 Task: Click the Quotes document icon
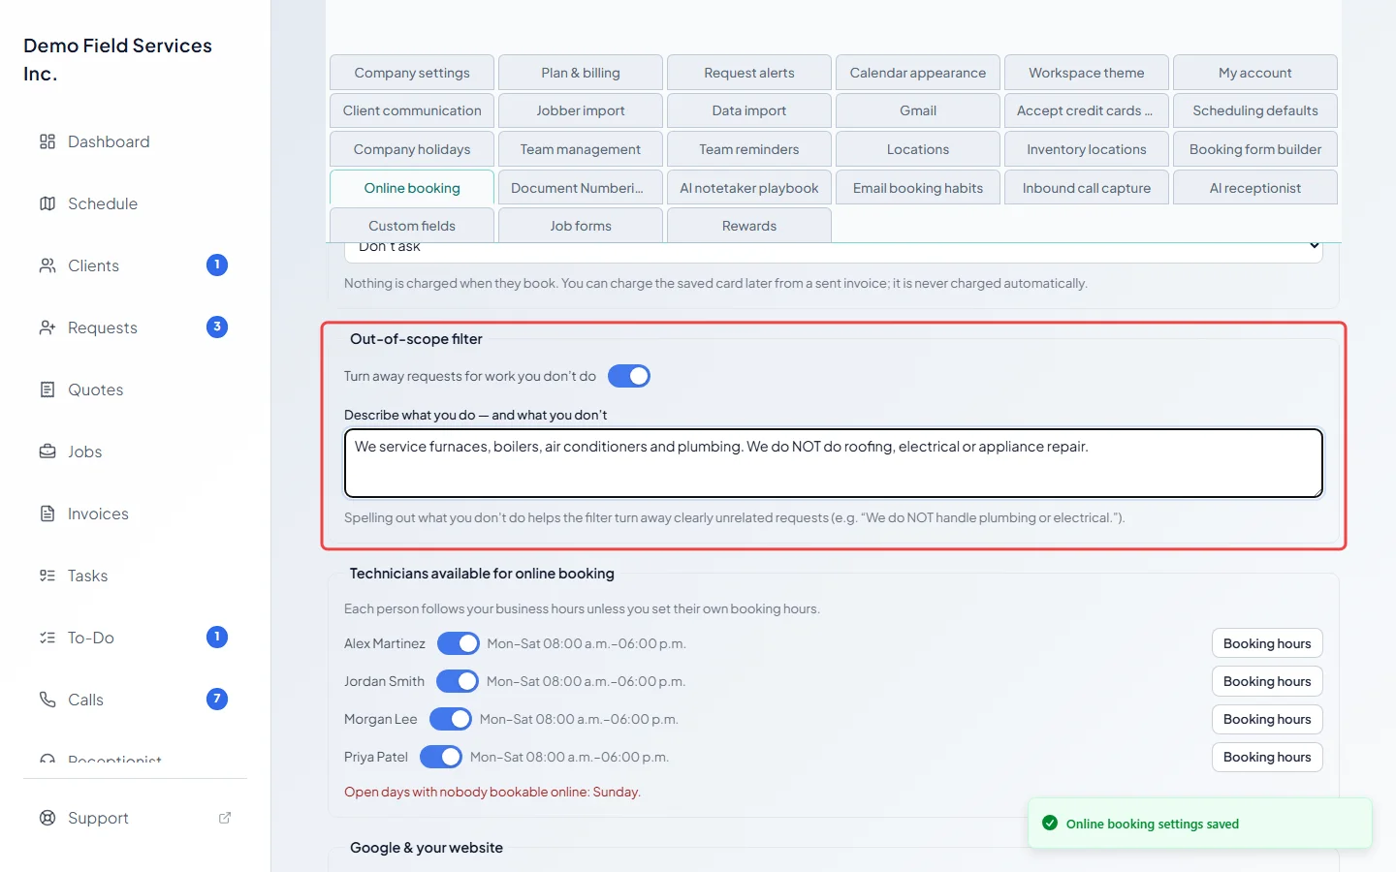coord(48,389)
